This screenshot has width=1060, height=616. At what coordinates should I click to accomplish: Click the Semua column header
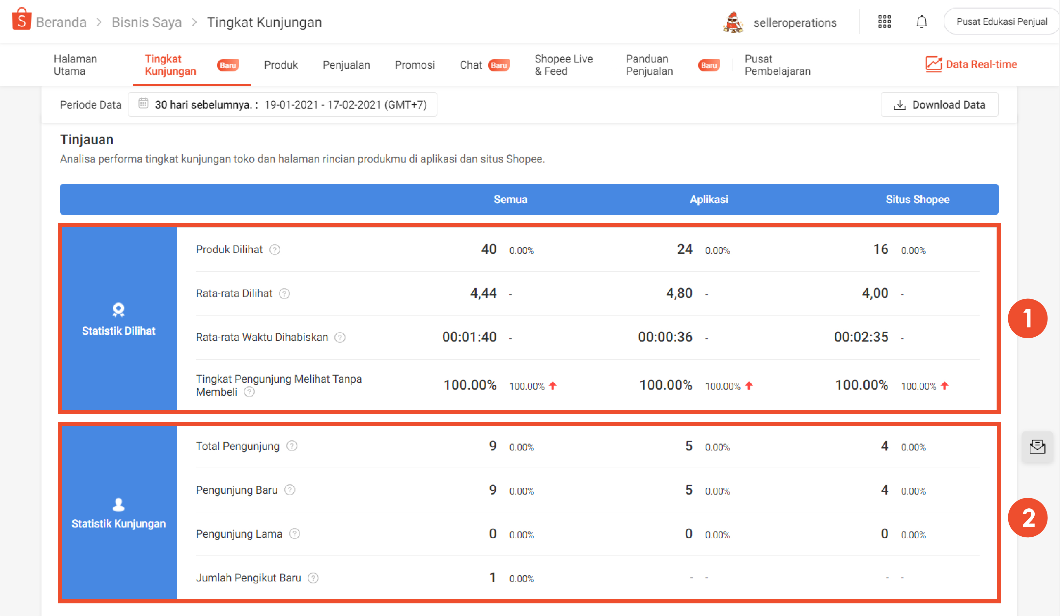pos(510,200)
